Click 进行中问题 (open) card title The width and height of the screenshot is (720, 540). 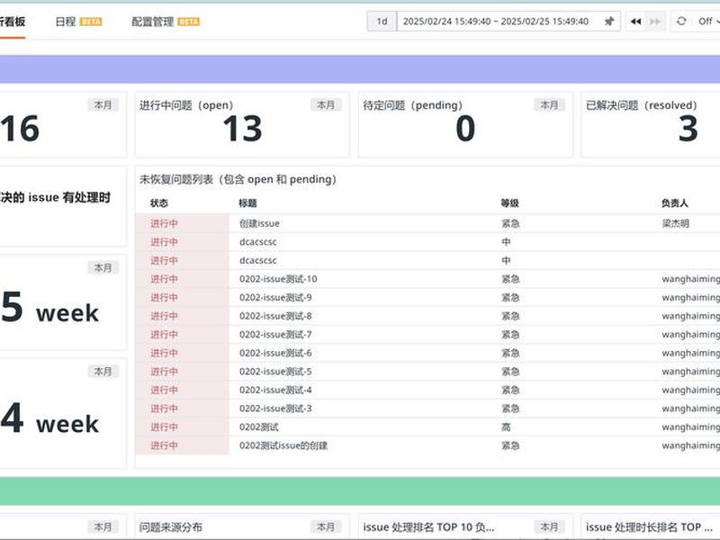point(186,105)
